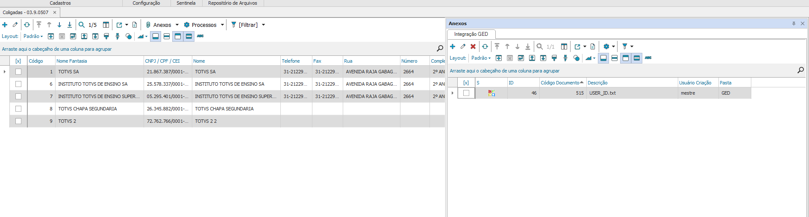
Task: Sort by the Usuário Criação column header
Action: tap(698, 83)
